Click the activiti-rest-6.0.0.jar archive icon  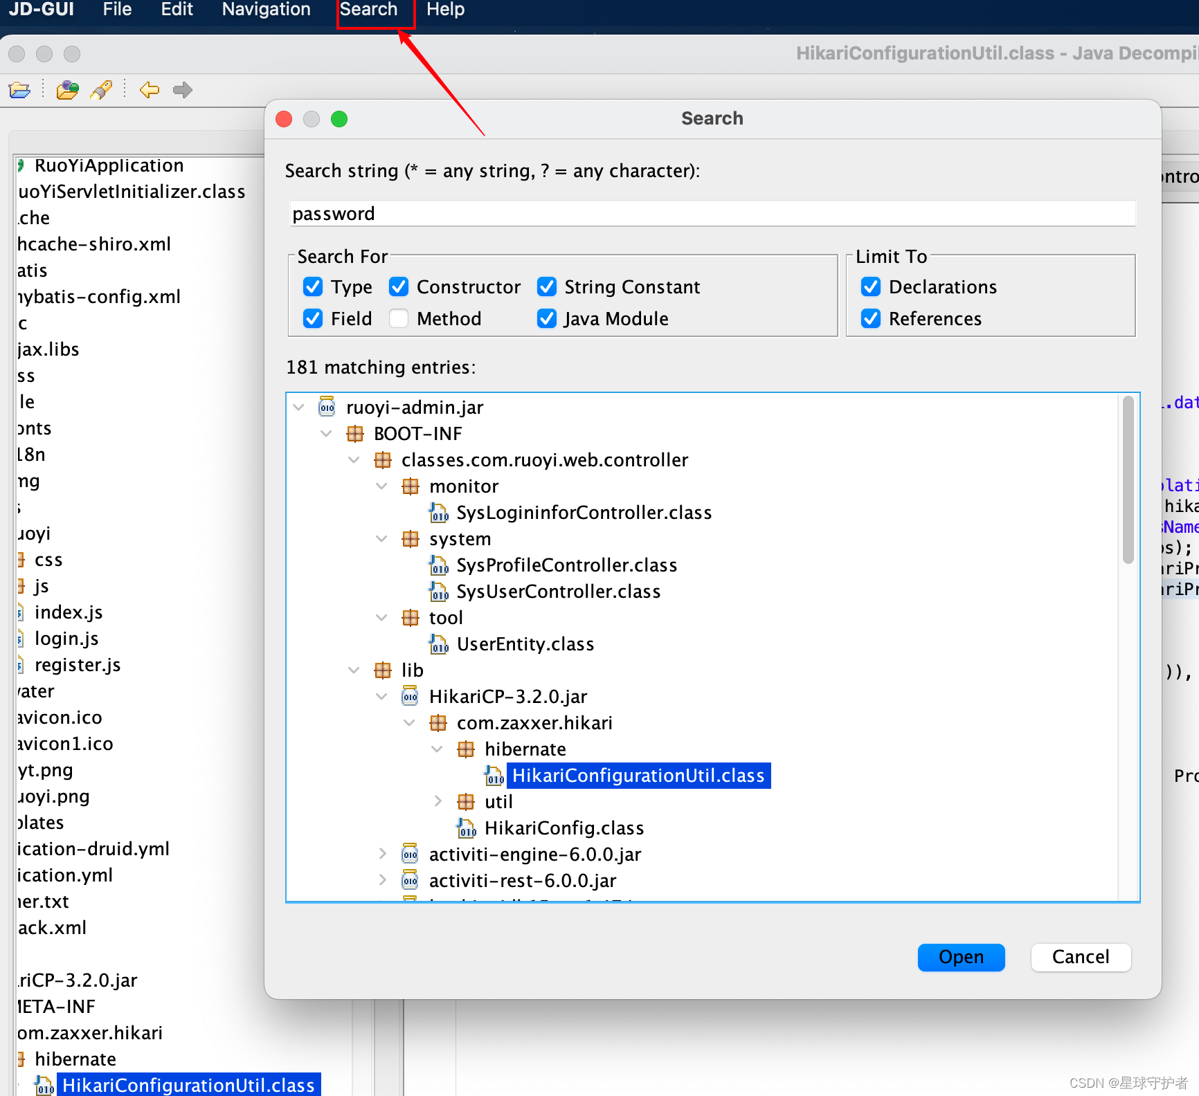click(x=410, y=880)
